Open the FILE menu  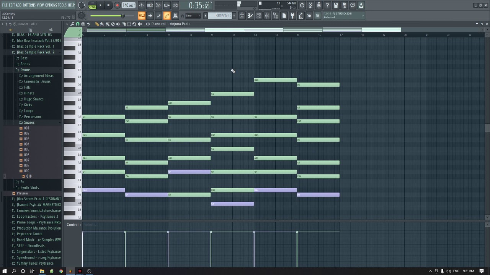(x=5, y=5)
